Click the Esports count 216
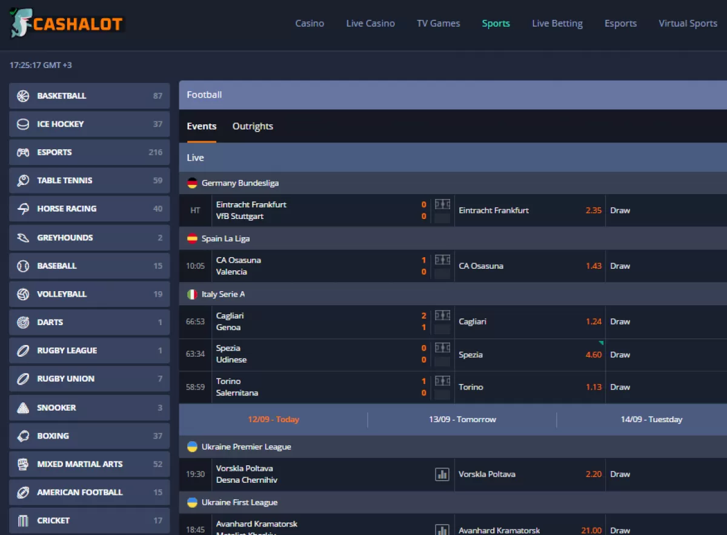 [x=156, y=152]
